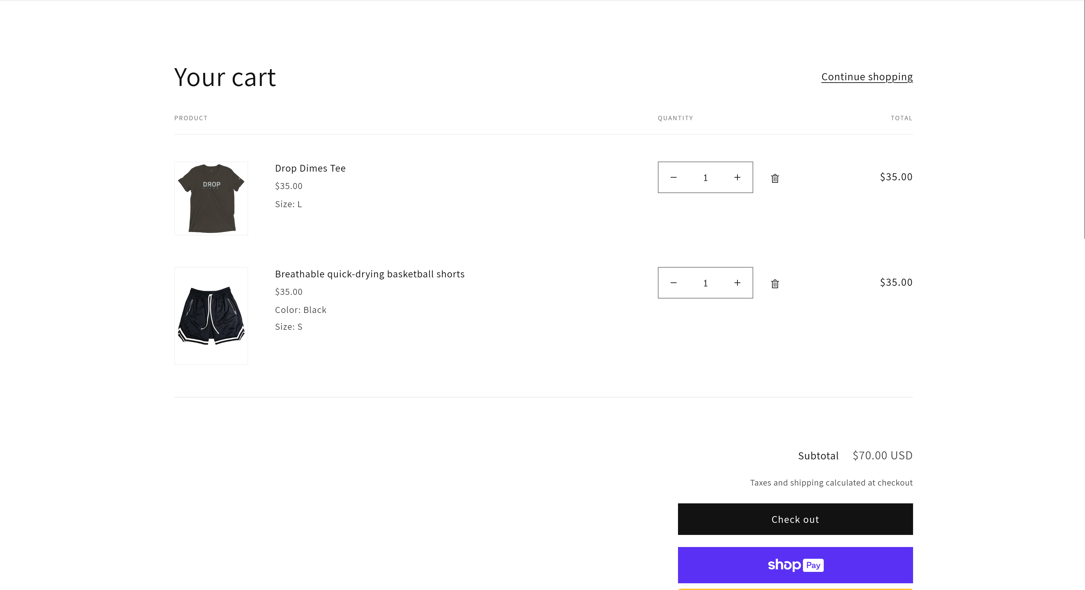Click the Drop Dimes Tee quantity field
1085x590 pixels.
(706, 178)
